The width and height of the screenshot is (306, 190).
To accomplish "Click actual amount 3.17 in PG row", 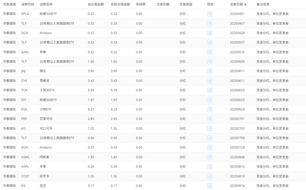I will click(x=114, y=186).
